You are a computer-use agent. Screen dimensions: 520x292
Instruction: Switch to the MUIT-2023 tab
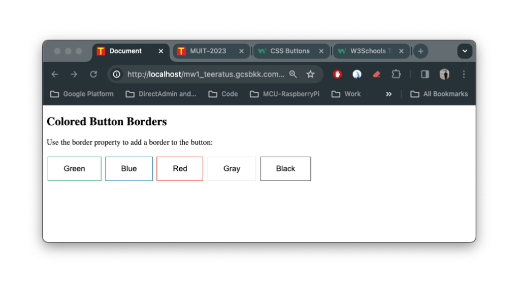(x=208, y=51)
